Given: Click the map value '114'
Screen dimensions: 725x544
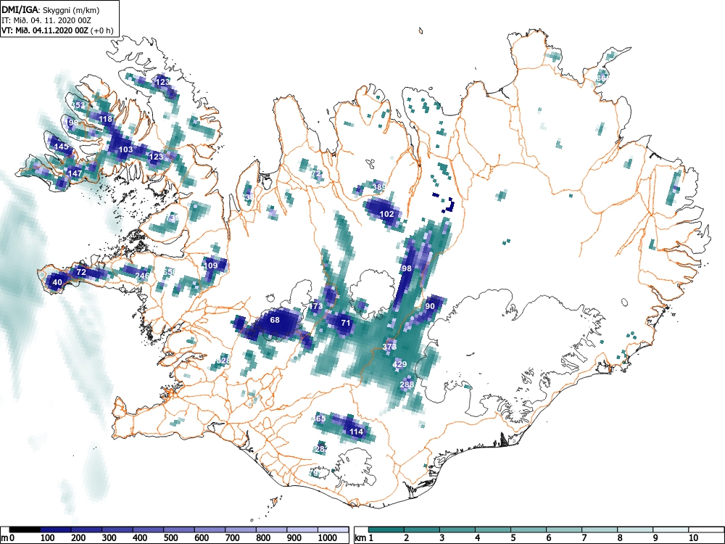Looking at the screenshot, I should pos(356,432).
